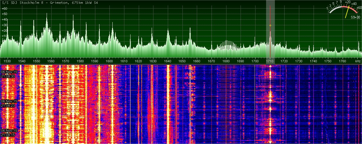Viewport: 362px width, 144px height.
Task: Select 1570 on the frequency ruler
Action: point(66,61)
